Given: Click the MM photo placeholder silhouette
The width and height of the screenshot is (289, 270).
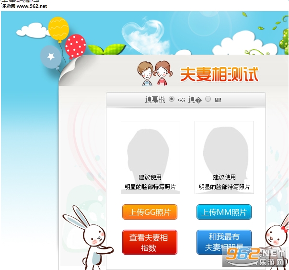Looking at the screenshot, I should click(x=224, y=157).
